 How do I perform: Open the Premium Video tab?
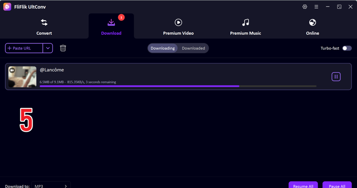(x=178, y=27)
